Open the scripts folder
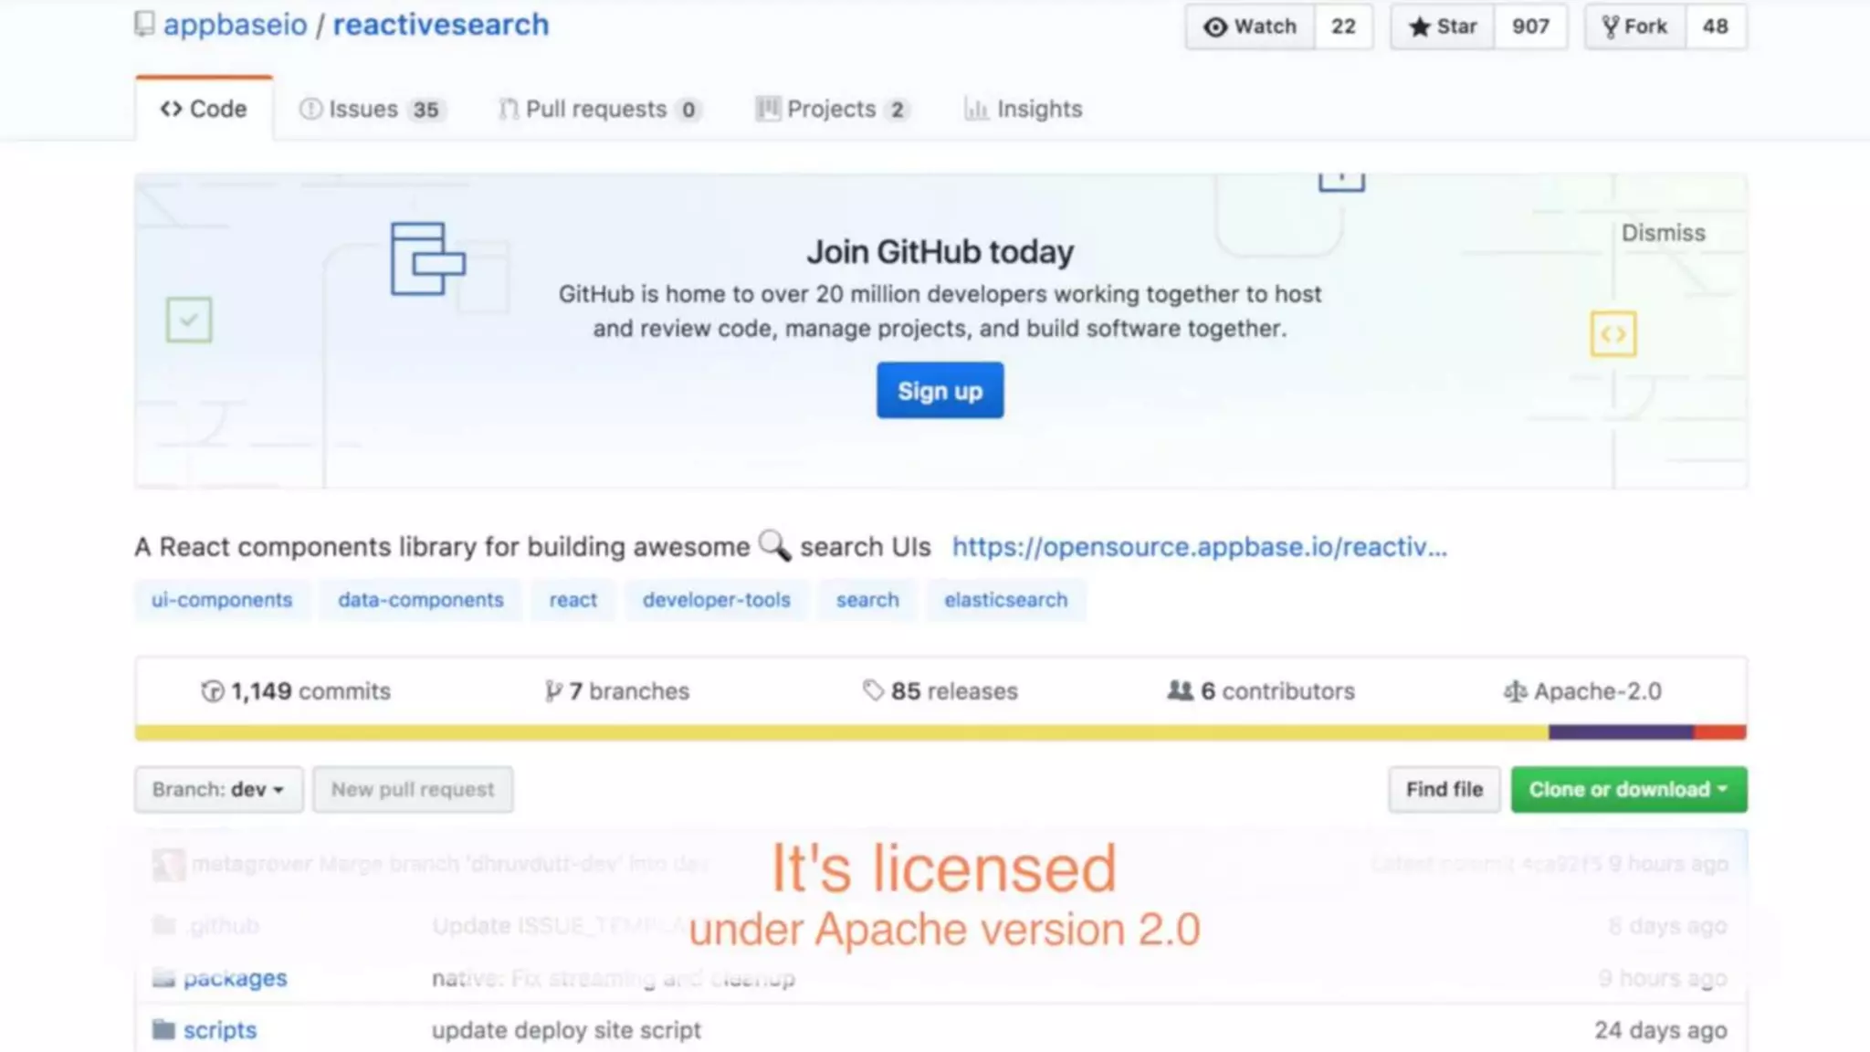Screen dimensions: 1870x1052 (x=220, y=1031)
